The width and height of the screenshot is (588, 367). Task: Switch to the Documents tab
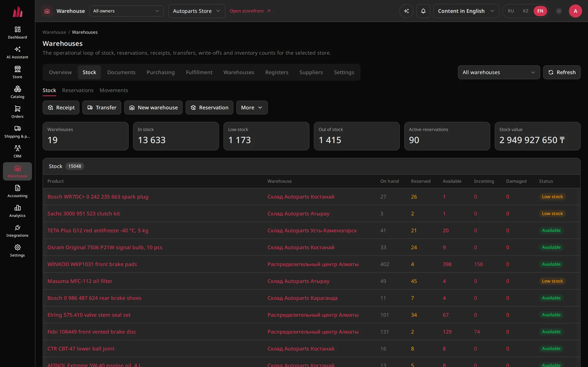pyautogui.click(x=121, y=72)
